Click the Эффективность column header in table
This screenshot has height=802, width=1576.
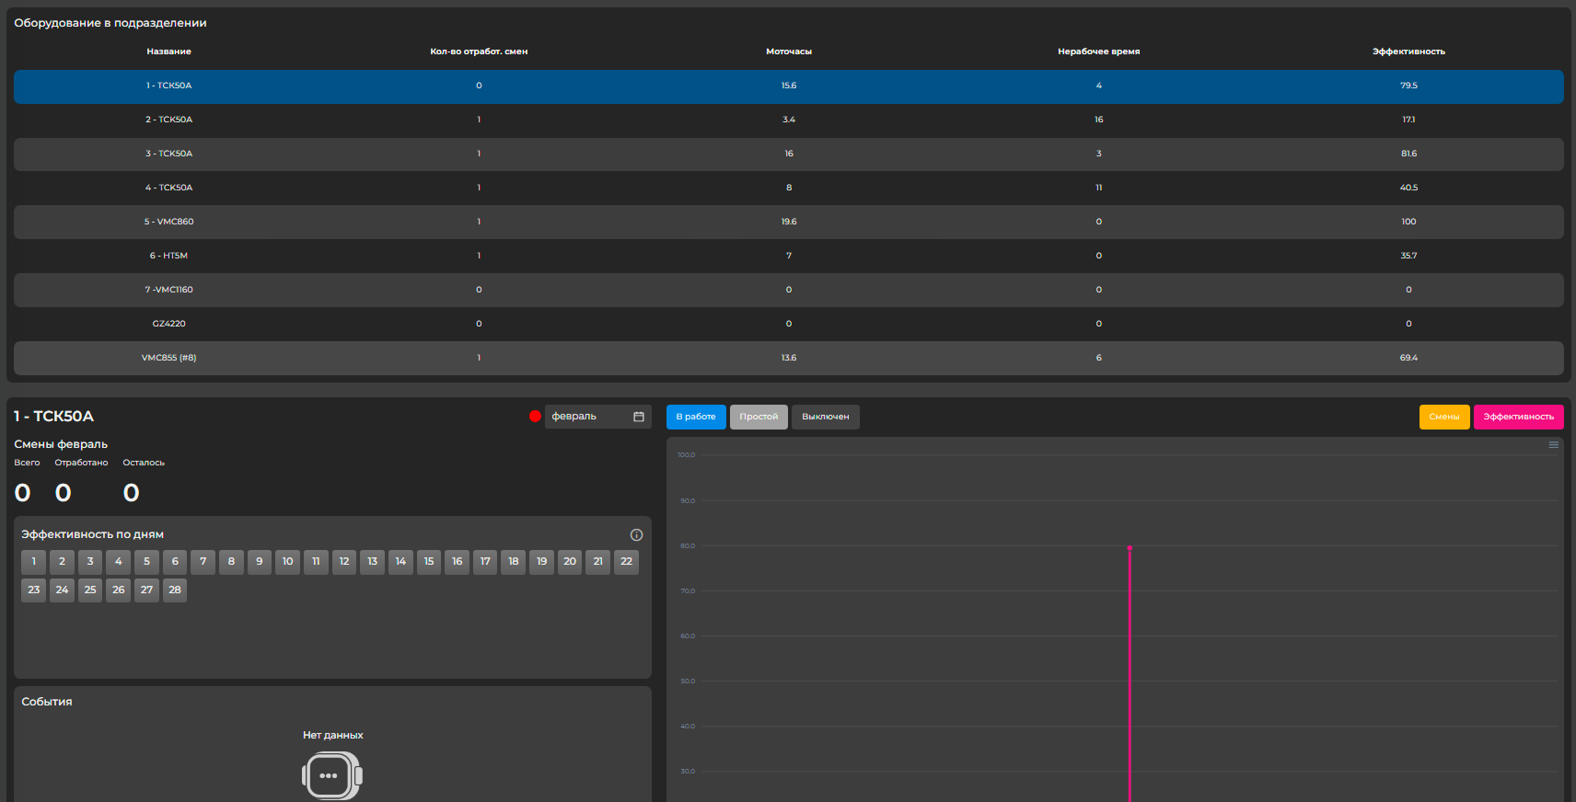pyautogui.click(x=1408, y=52)
